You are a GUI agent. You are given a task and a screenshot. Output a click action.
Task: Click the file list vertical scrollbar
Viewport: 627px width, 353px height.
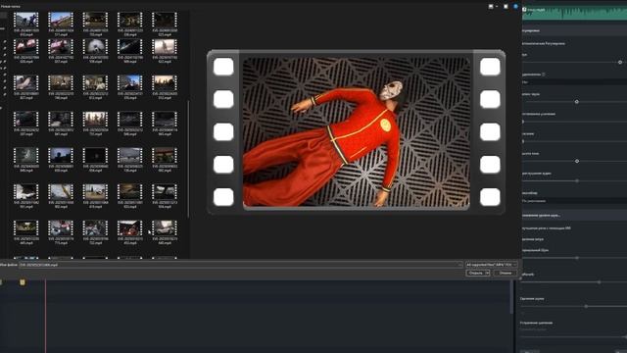(x=188, y=159)
